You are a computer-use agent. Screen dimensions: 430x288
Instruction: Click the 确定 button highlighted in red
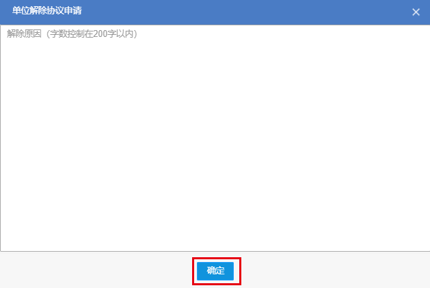(215, 271)
